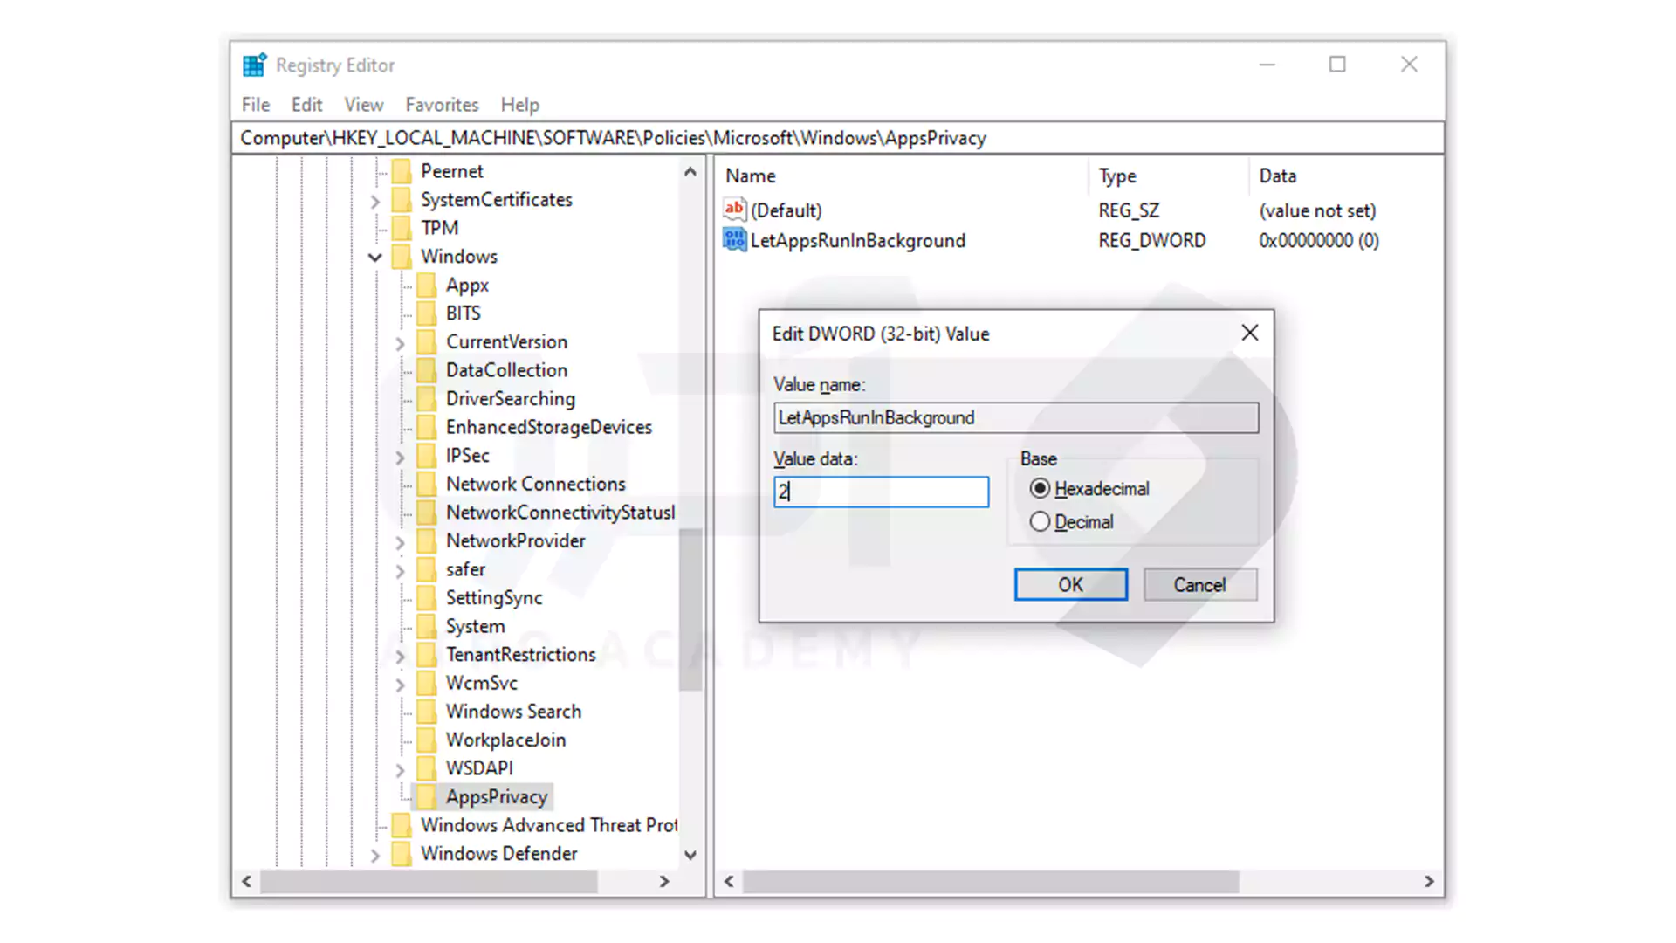Click the tree pane horizontal scrollbar thumb
The width and height of the screenshot is (1676, 943).
(x=429, y=882)
